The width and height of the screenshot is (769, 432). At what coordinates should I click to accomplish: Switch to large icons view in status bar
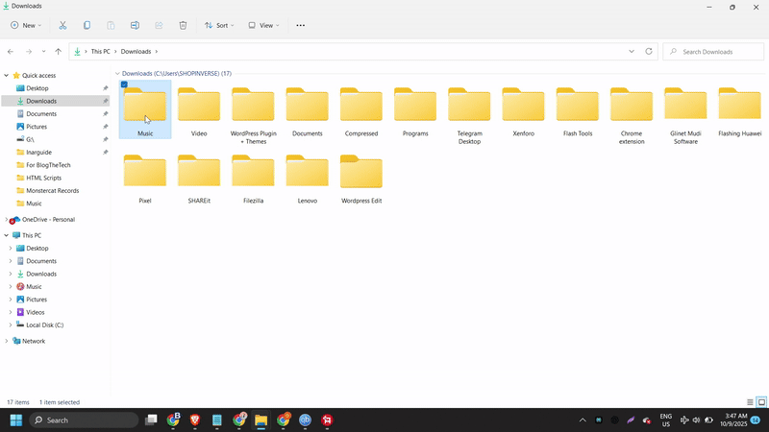761,402
